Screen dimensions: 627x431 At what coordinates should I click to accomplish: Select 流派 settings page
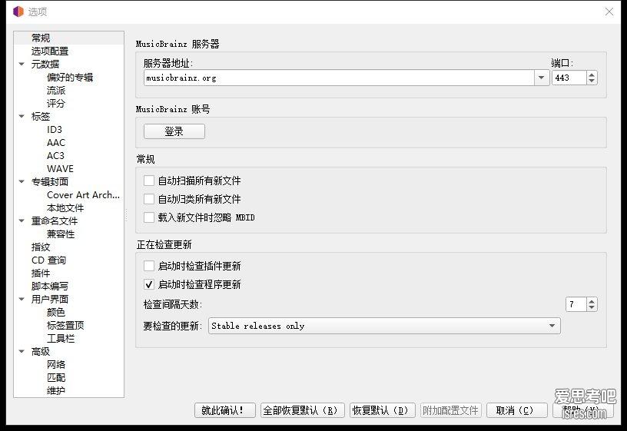[55, 91]
